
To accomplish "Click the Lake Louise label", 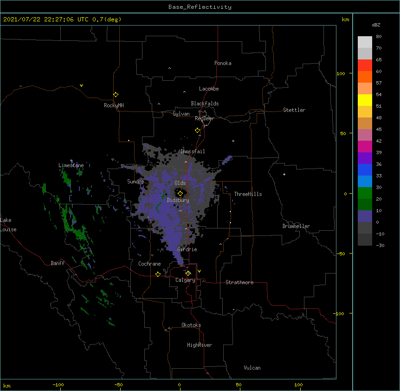I will pos(8,225).
